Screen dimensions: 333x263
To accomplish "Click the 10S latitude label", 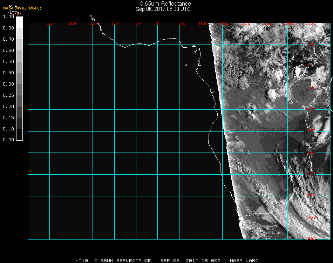I will pyautogui.click(x=311, y=109).
